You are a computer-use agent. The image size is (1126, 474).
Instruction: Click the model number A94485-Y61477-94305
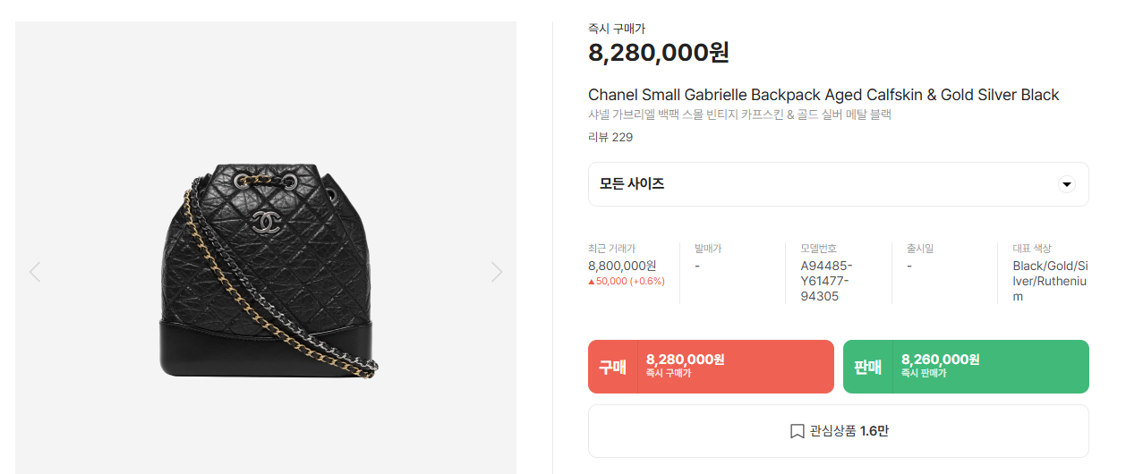click(x=826, y=281)
